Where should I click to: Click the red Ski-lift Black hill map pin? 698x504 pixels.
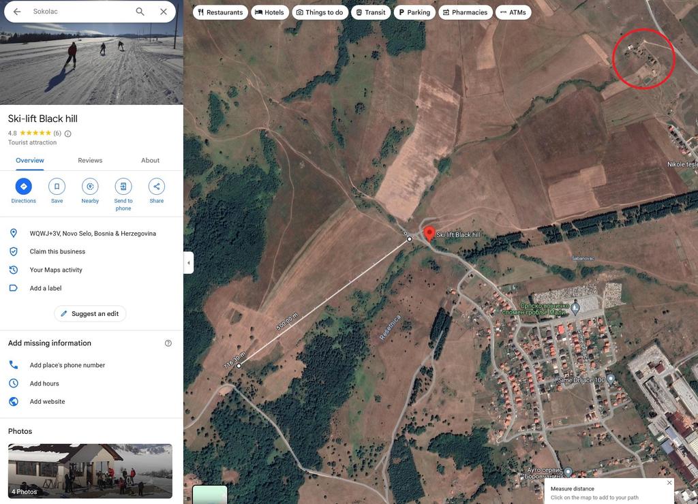click(x=429, y=234)
